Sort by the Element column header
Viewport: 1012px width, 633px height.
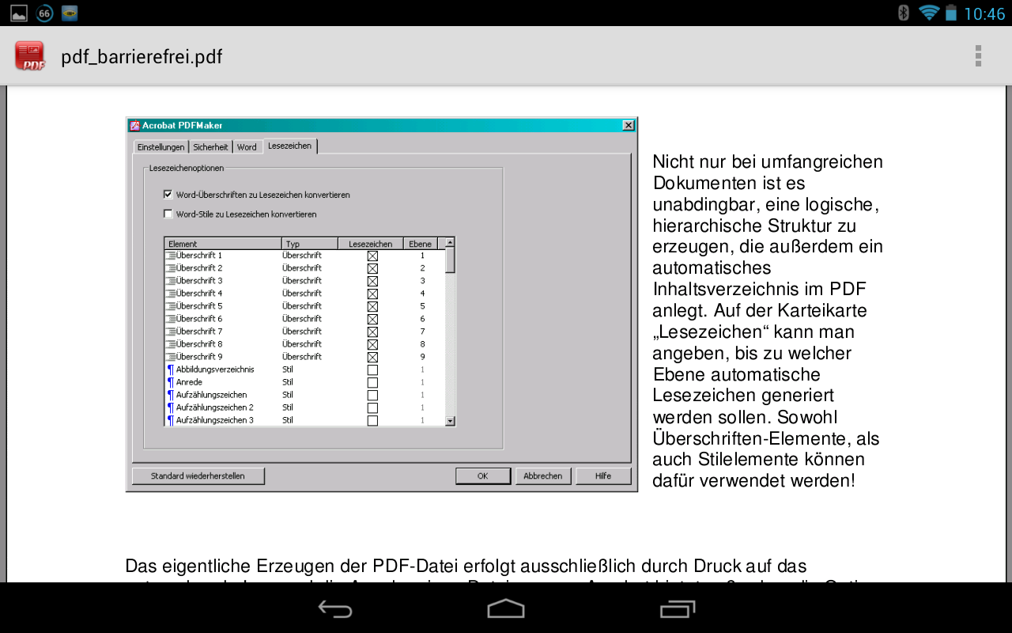[223, 244]
